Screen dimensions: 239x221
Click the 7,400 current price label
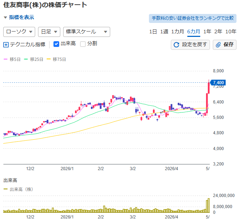pyautogui.click(x=218, y=83)
